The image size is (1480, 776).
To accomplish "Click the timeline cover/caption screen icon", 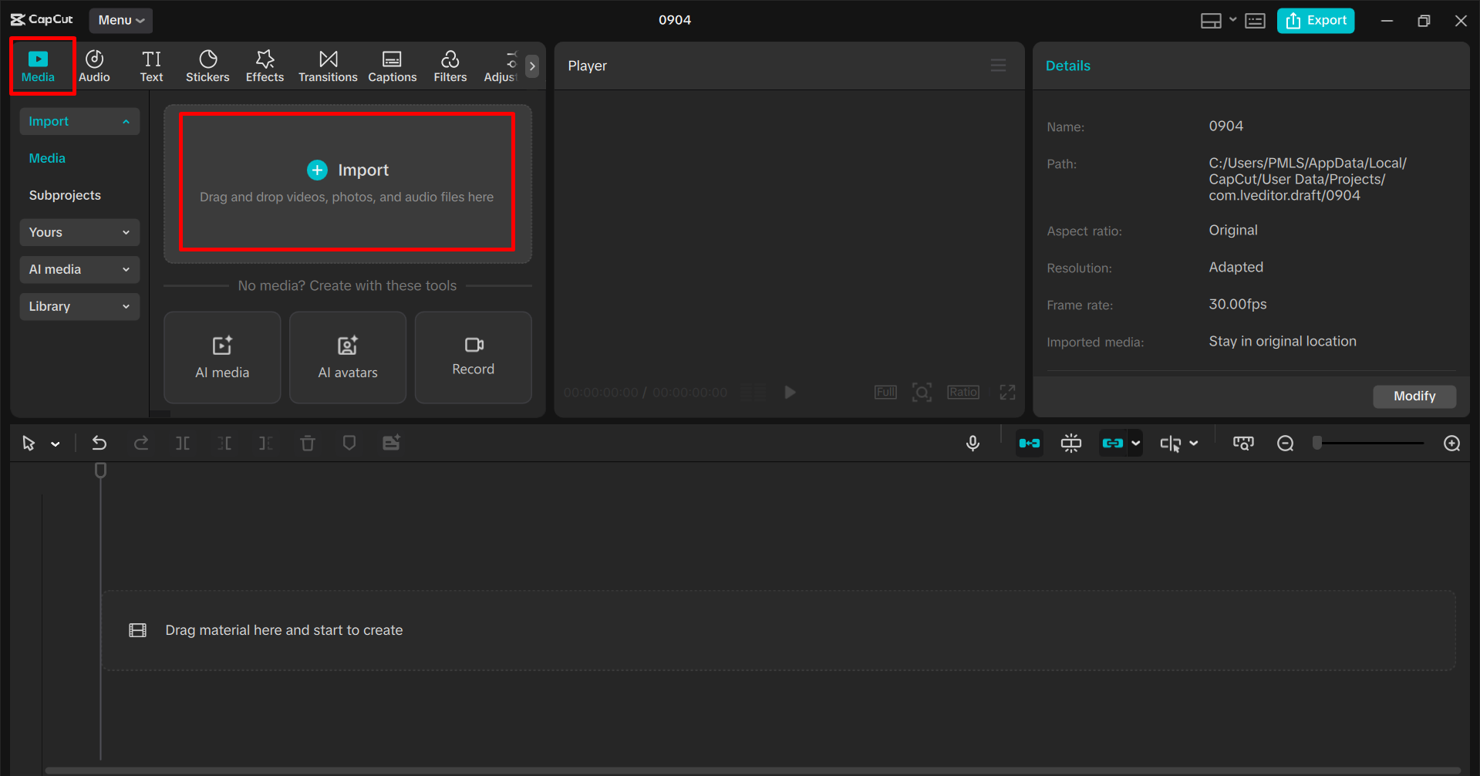I will pos(1243,443).
